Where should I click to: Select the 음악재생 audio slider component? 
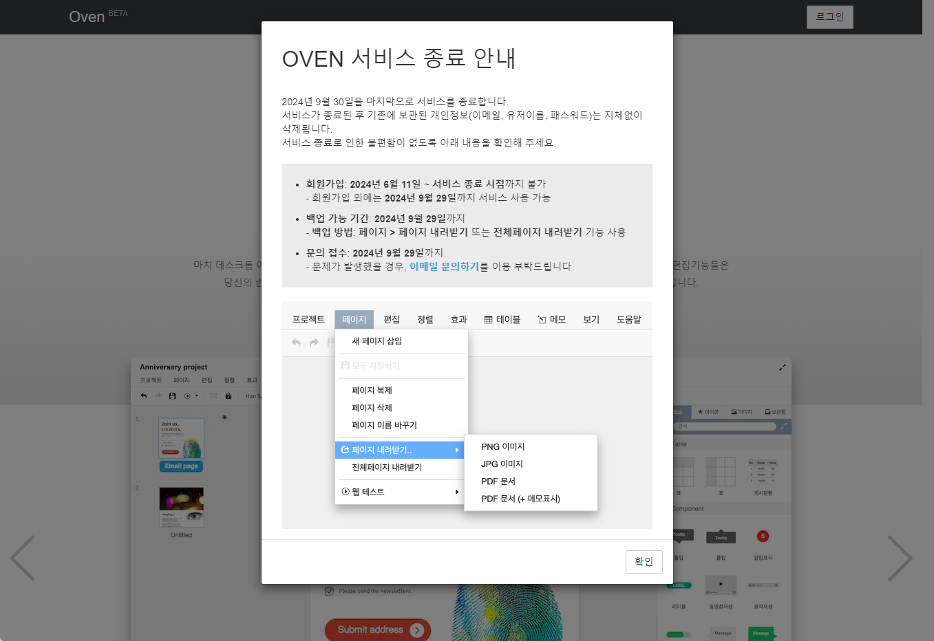[x=763, y=585]
